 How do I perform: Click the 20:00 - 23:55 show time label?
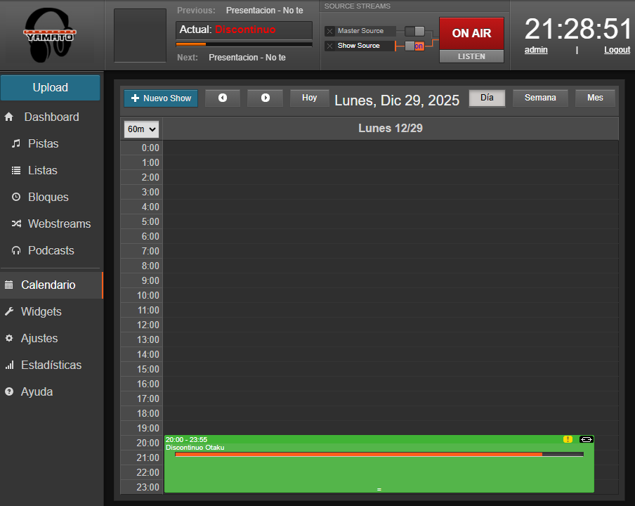(186, 439)
